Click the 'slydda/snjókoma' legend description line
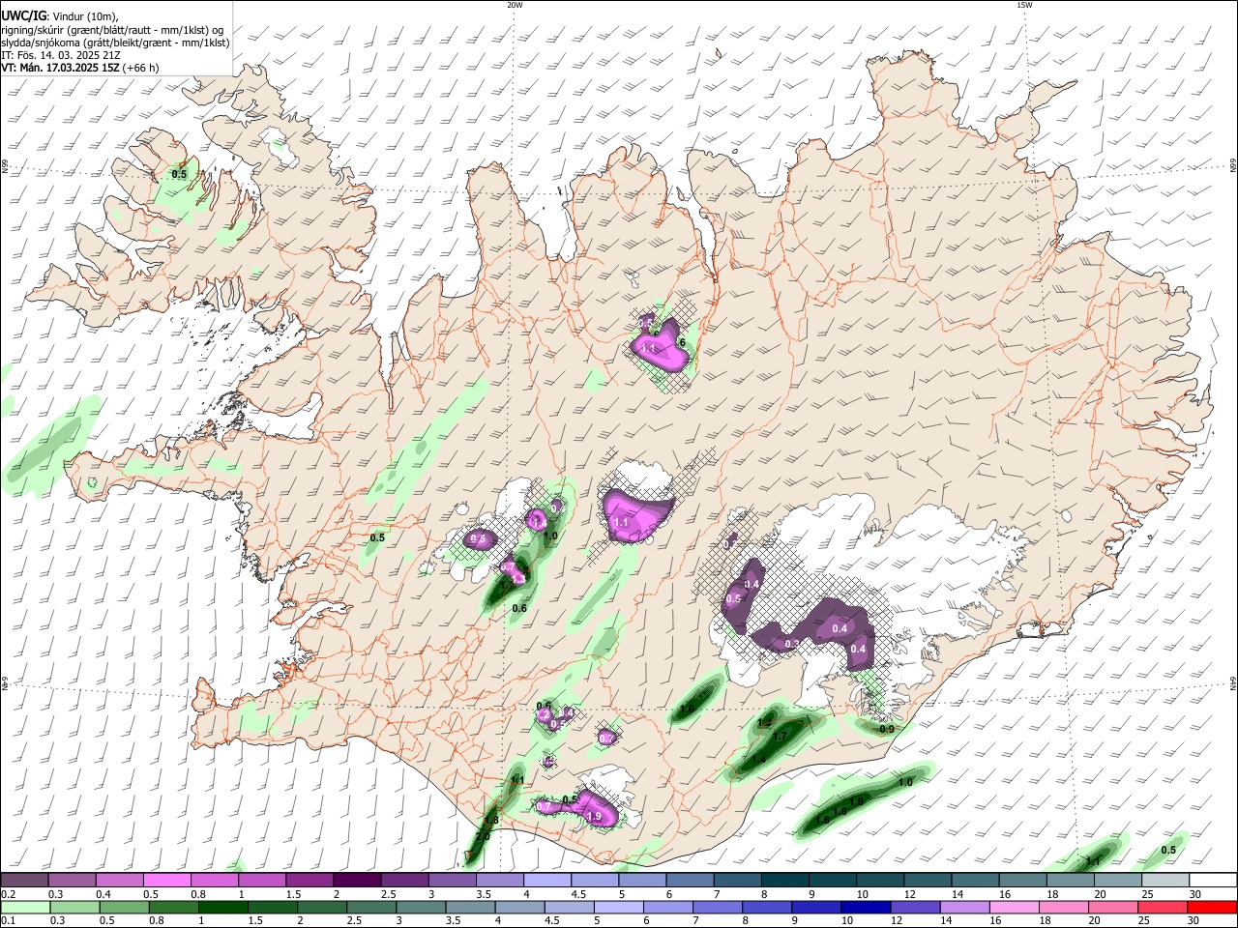This screenshot has height=928, width=1238. click(x=115, y=43)
